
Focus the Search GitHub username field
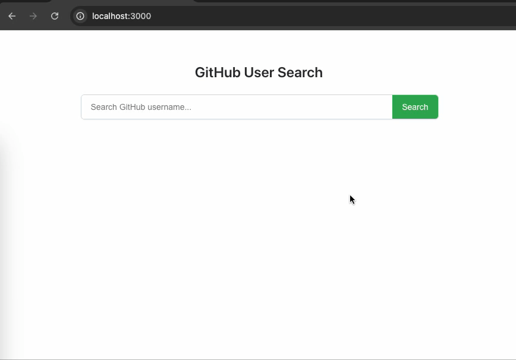[x=237, y=107]
